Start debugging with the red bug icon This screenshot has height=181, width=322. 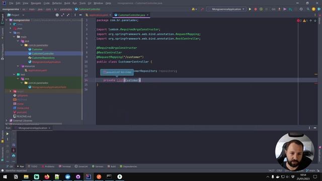(256, 9)
